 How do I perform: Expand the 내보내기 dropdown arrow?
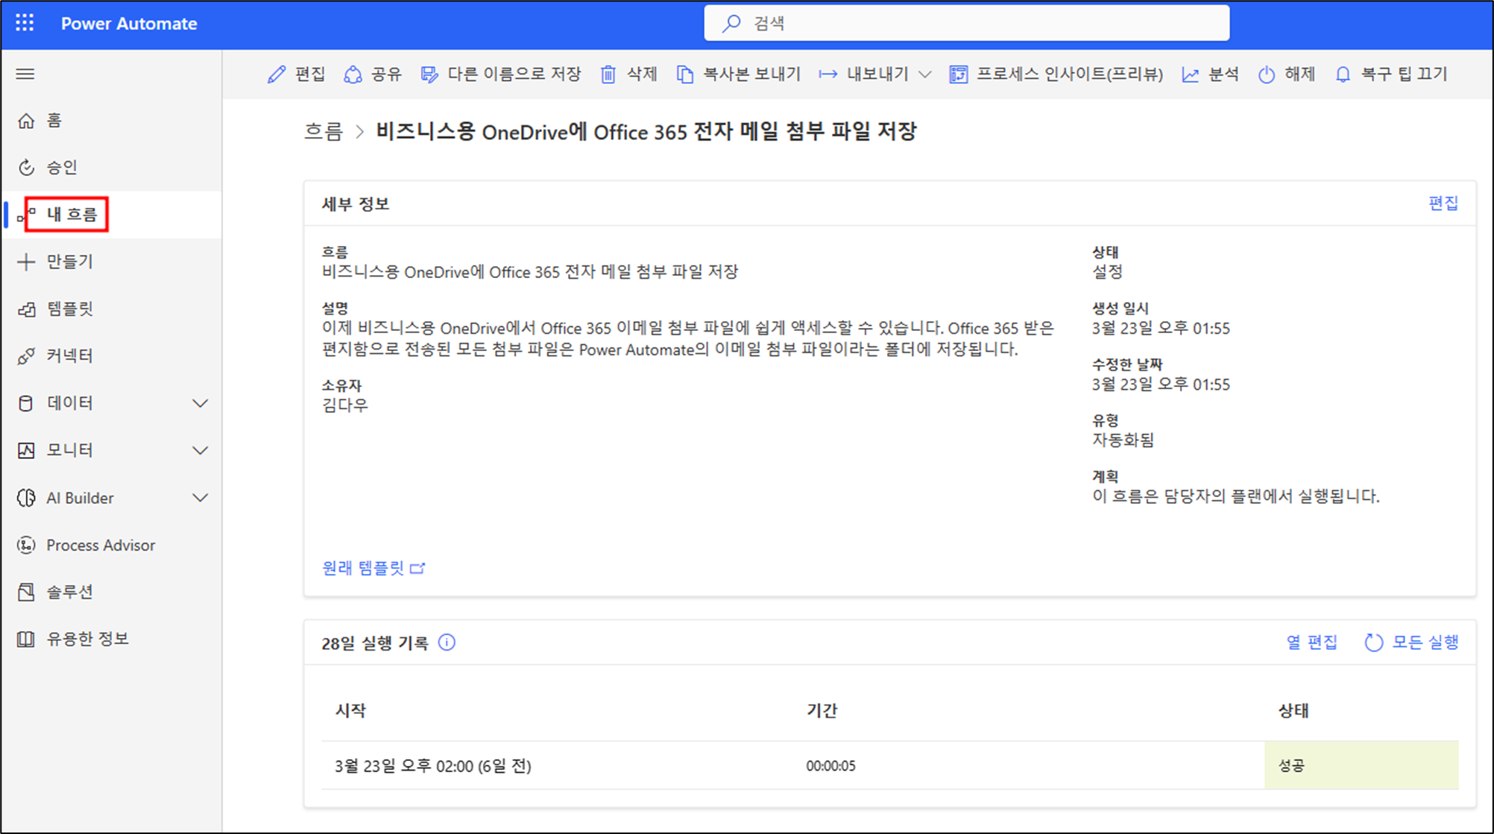pos(925,75)
